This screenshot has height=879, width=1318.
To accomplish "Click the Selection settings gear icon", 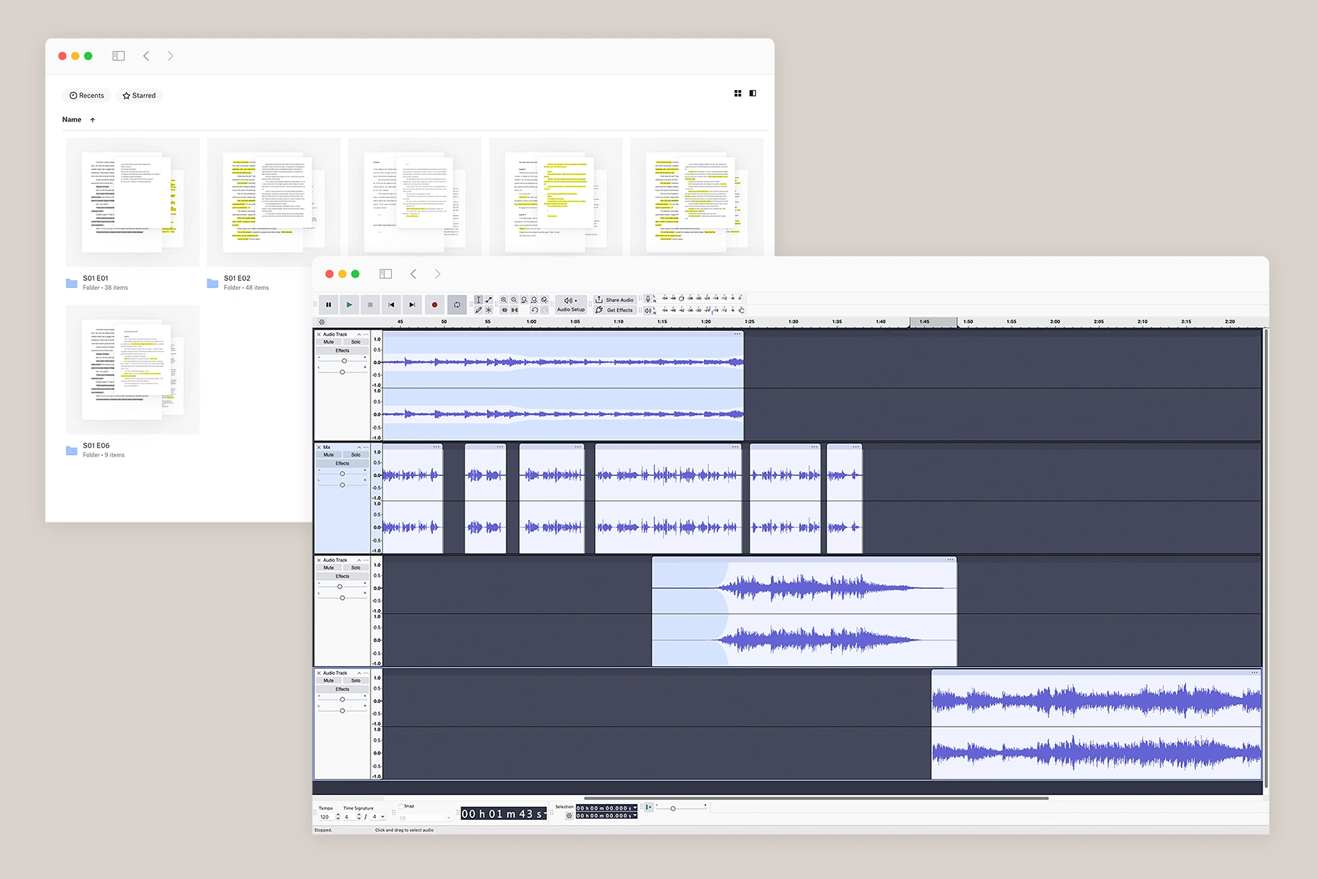I will pos(569,816).
